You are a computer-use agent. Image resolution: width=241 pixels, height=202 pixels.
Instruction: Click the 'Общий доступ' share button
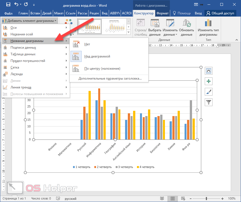[220, 13]
